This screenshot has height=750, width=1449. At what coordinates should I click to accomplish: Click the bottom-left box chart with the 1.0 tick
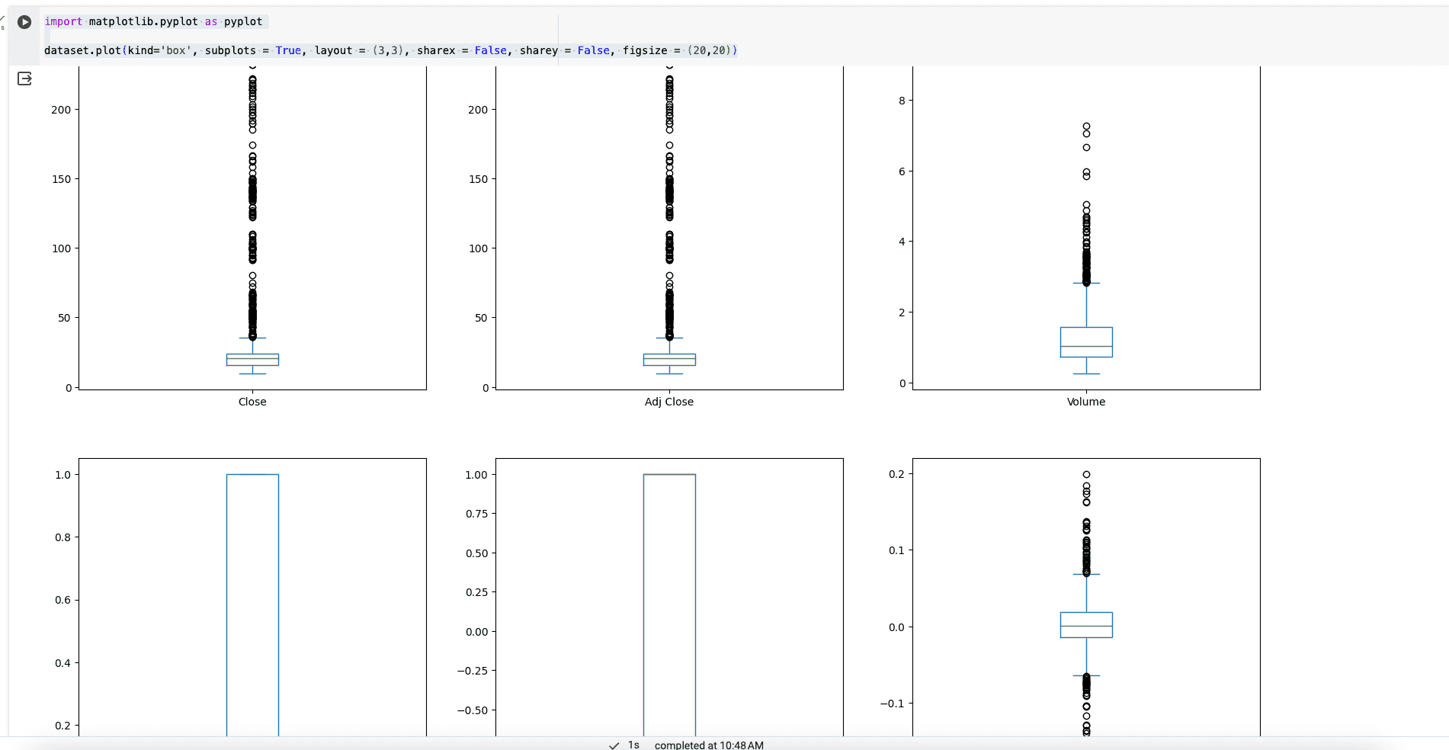(252, 597)
